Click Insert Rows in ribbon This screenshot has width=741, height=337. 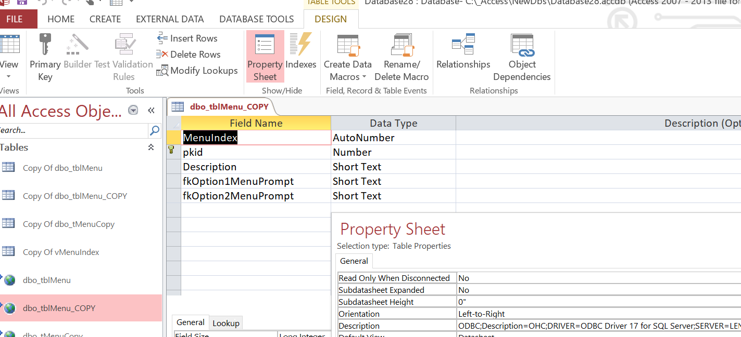click(x=187, y=38)
